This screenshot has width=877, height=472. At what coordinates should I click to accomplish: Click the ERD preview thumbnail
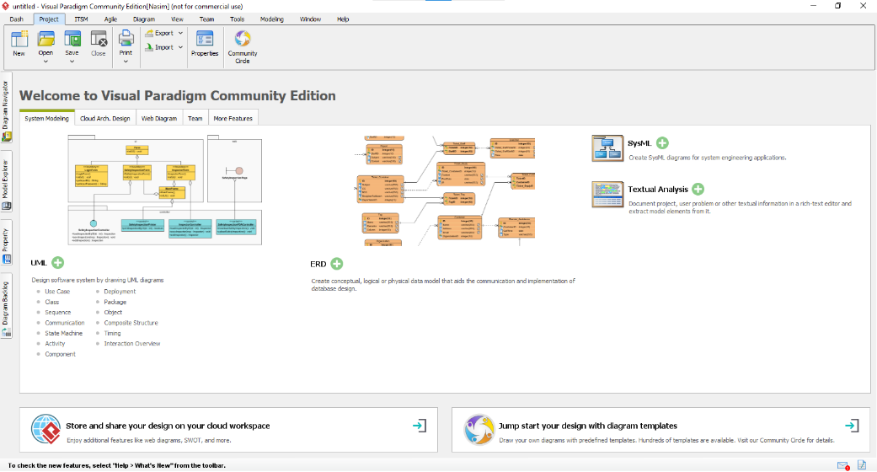tap(445, 190)
